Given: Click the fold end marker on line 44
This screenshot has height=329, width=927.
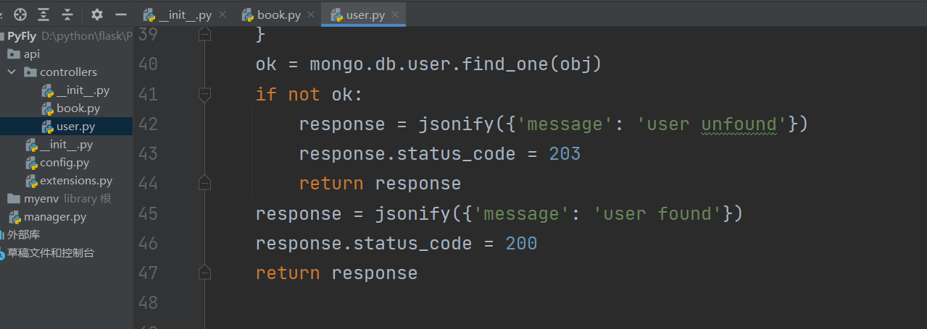Looking at the screenshot, I should tap(204, 182).
